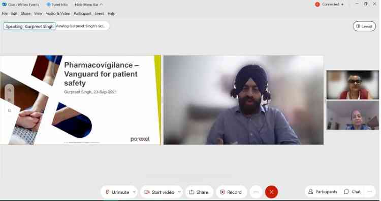Minimize the Webex window

357,4
